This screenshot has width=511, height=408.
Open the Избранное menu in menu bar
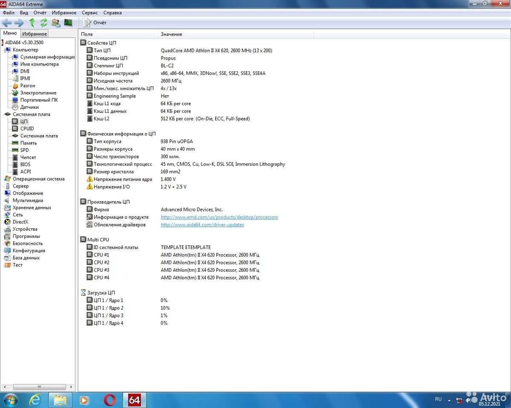coord(64,13)
